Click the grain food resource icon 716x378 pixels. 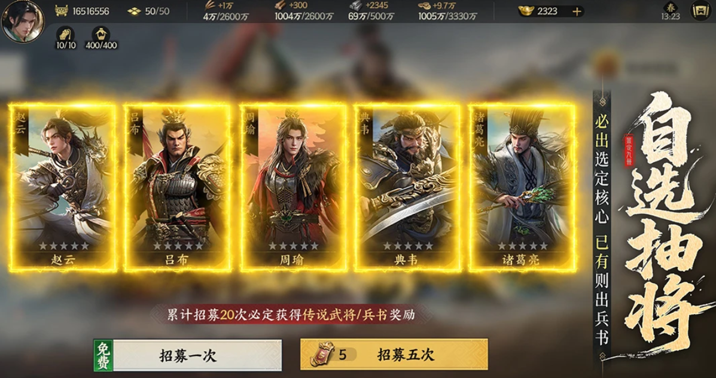211,5
